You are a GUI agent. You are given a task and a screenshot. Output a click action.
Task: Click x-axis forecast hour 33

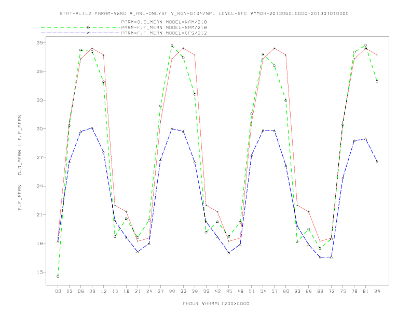coord(183,291)
